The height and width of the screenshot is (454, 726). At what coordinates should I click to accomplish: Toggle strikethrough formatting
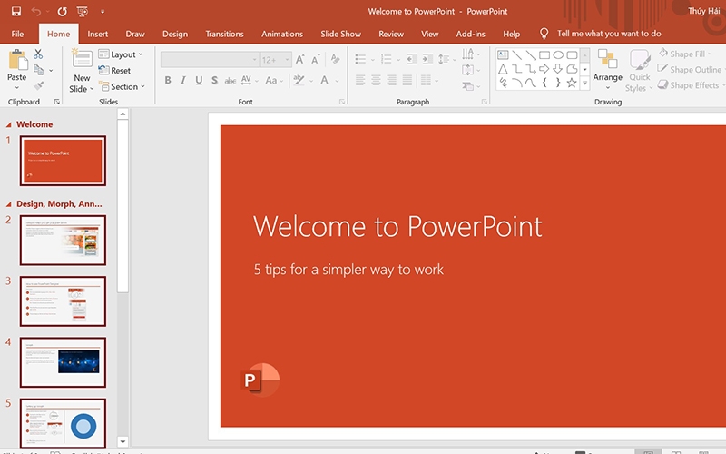click(x=231, y=81)
